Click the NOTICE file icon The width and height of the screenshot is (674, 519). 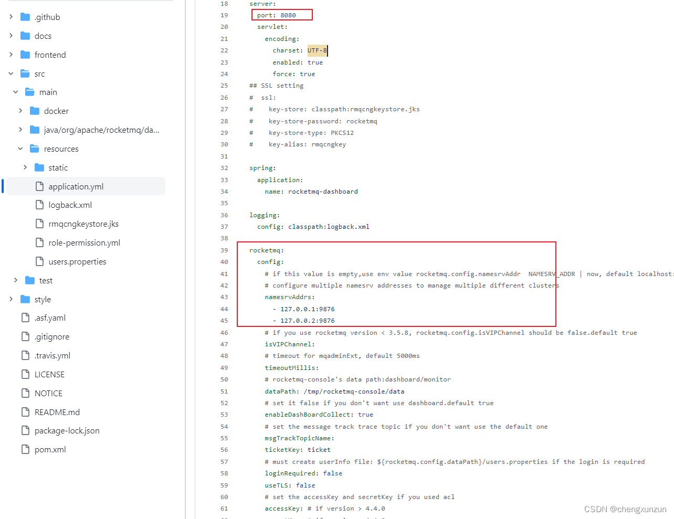(25, 393)
